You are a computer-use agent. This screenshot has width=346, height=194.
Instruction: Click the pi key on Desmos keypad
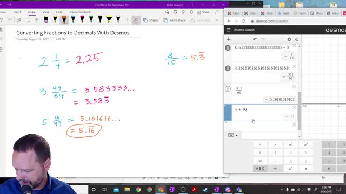click(306, 169)
